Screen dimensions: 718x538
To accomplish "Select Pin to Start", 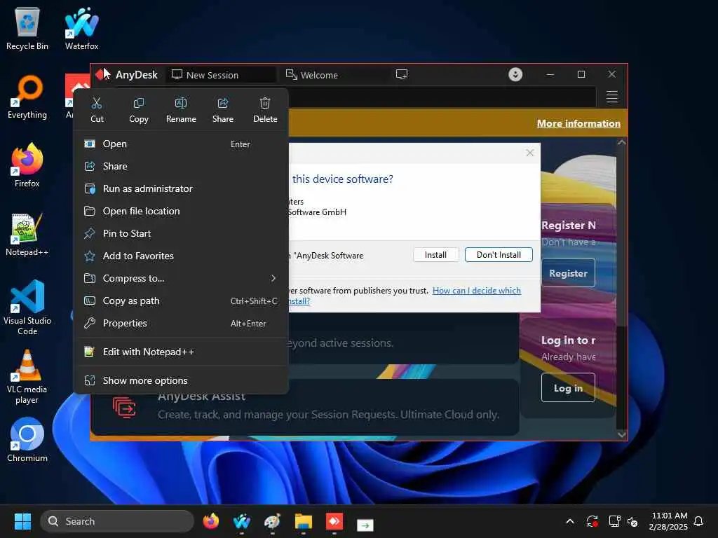I will pyautogui.click(x=182, y=234).
